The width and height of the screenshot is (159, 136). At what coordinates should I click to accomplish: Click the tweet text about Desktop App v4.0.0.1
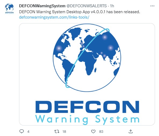click(x=79, y=12)
